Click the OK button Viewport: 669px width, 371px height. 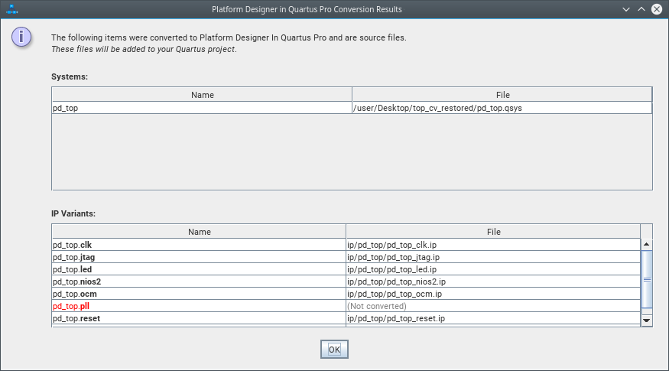[334, 349]
